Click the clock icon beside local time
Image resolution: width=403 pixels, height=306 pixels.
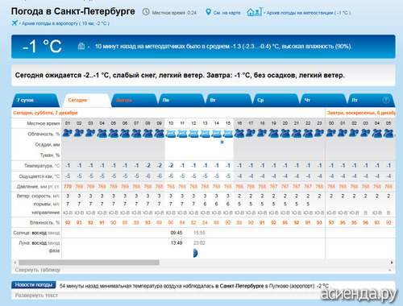tap(146, 12)
